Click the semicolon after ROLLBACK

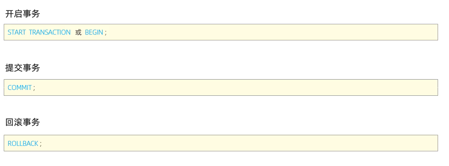[41, 144]
